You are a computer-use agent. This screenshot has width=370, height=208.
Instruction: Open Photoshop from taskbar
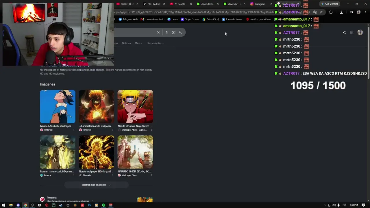pos(89,205)
